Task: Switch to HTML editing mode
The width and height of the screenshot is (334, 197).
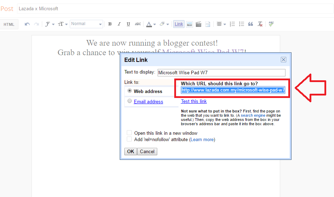Action: pyautogui.click(x=9, y=24)
